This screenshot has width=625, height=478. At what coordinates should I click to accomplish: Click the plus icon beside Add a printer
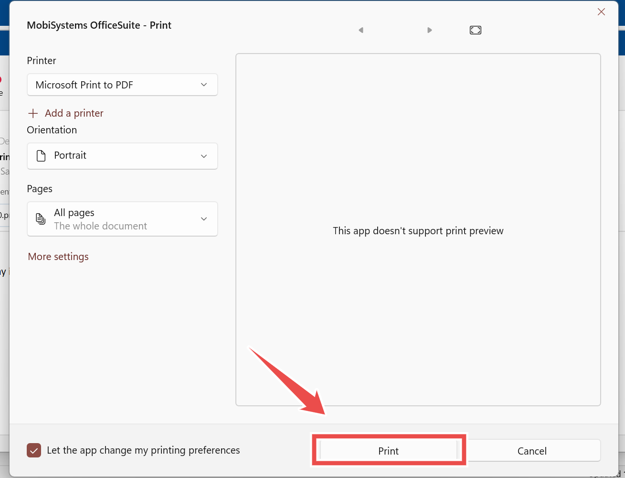pos(33,113)
